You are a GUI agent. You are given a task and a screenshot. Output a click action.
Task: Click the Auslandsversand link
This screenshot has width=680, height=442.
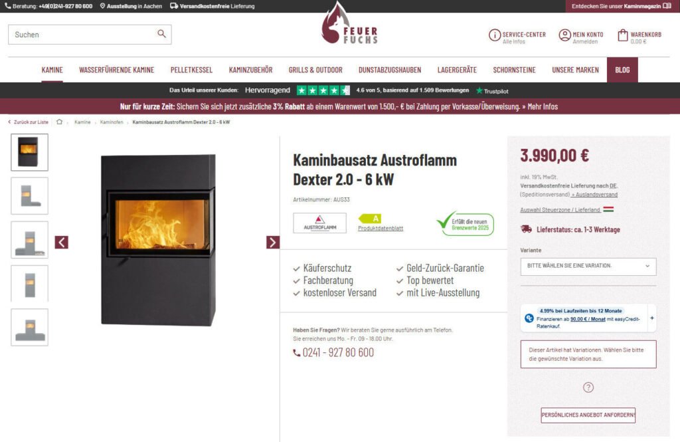point(594,195)
